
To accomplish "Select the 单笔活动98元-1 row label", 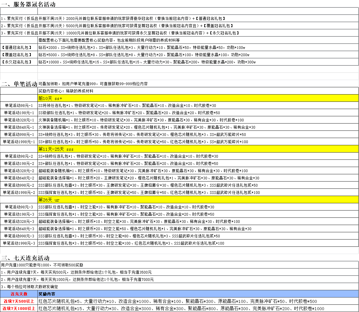I will point(18,106).
